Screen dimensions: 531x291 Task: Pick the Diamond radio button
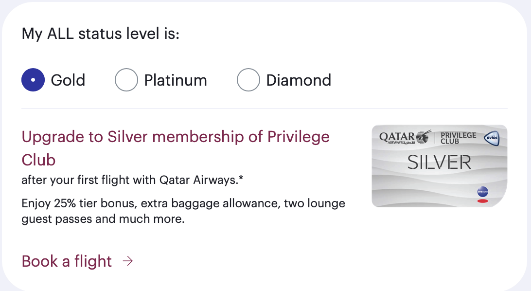[x=248, y=80]
